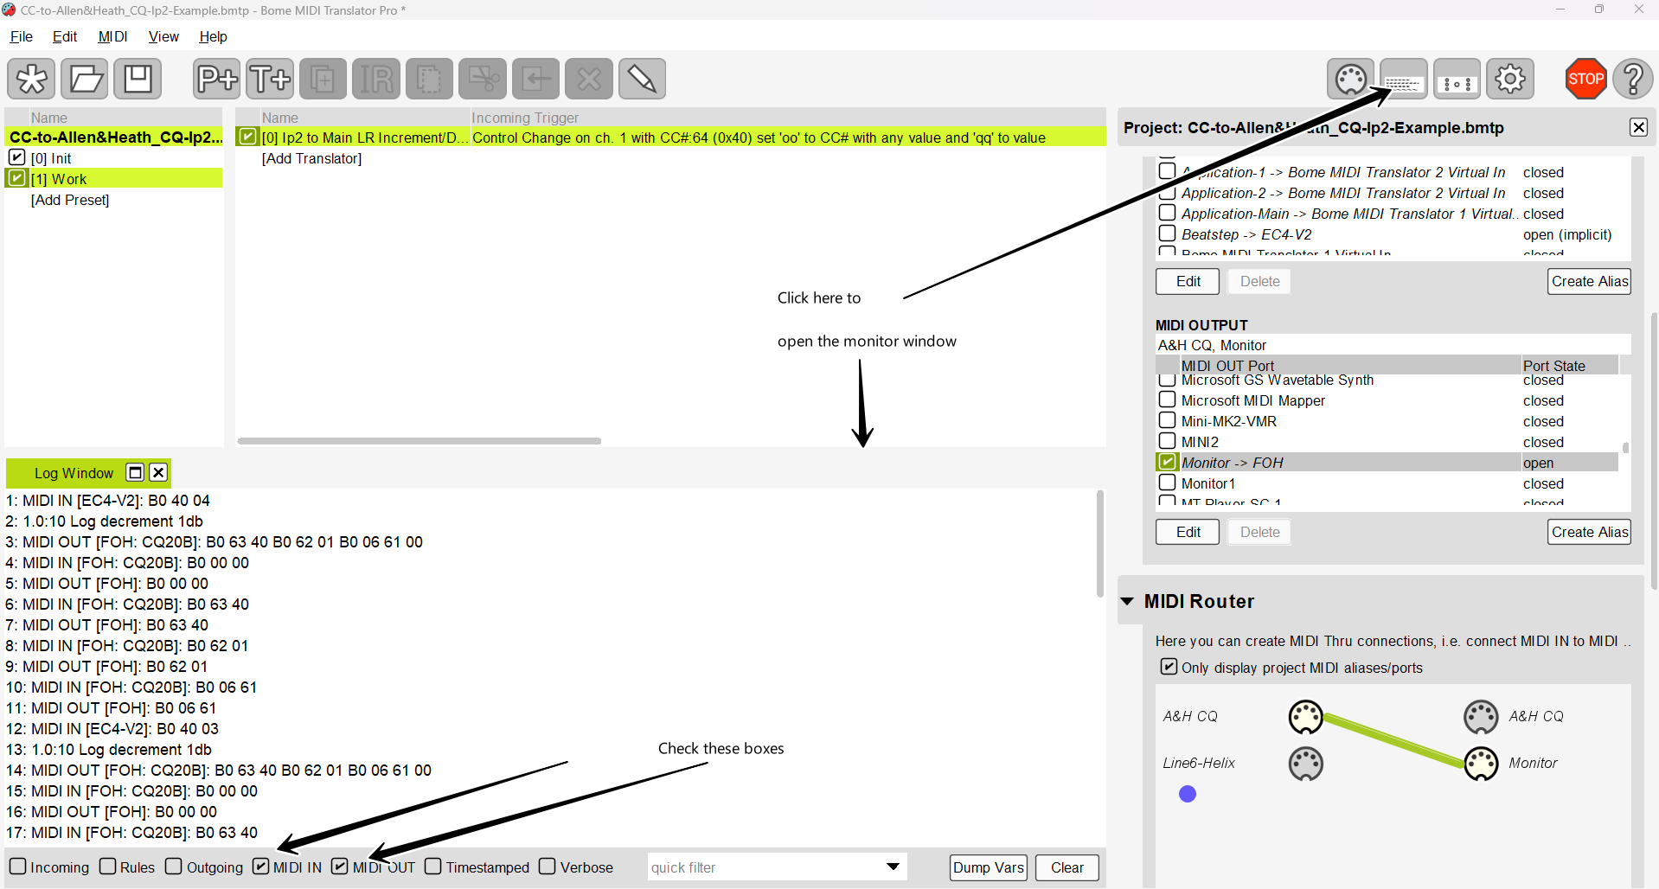The height and width of the screenshot is (889, 1659).
Task: Open the quick filter dropdown arrow
Action: tap(893, 867)
